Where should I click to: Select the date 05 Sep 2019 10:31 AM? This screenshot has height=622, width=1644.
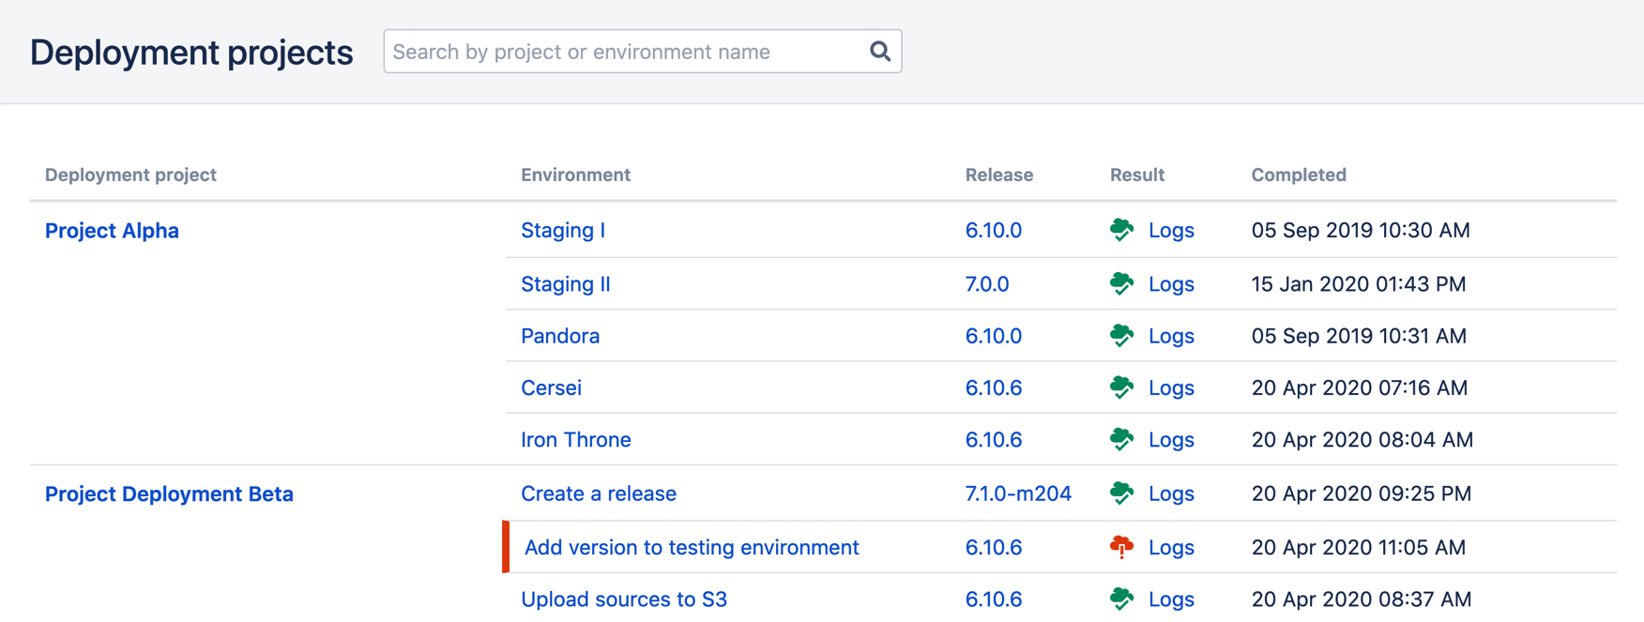pyautogui.click(x=1359, y=336)
